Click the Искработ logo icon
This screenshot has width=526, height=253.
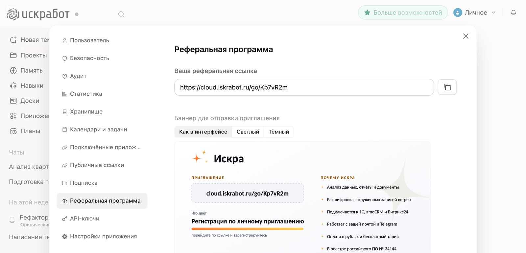tap(13, 14)
